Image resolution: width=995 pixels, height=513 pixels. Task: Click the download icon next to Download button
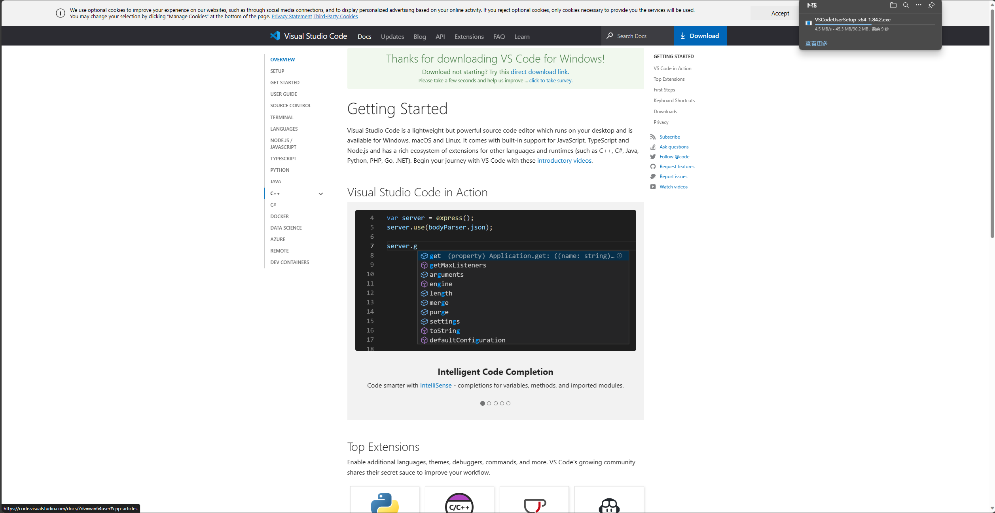(682, 35)
